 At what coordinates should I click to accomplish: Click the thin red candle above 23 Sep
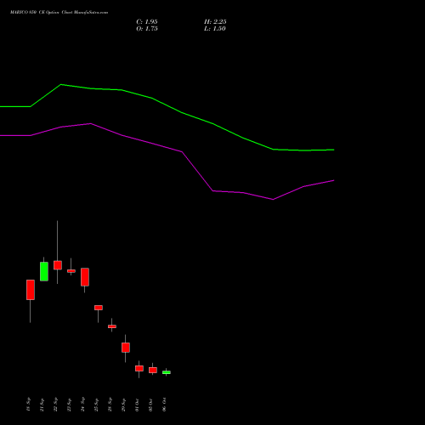[71, 271]
